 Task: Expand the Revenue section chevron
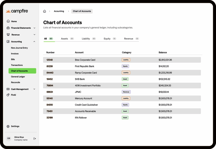[35, 35]
